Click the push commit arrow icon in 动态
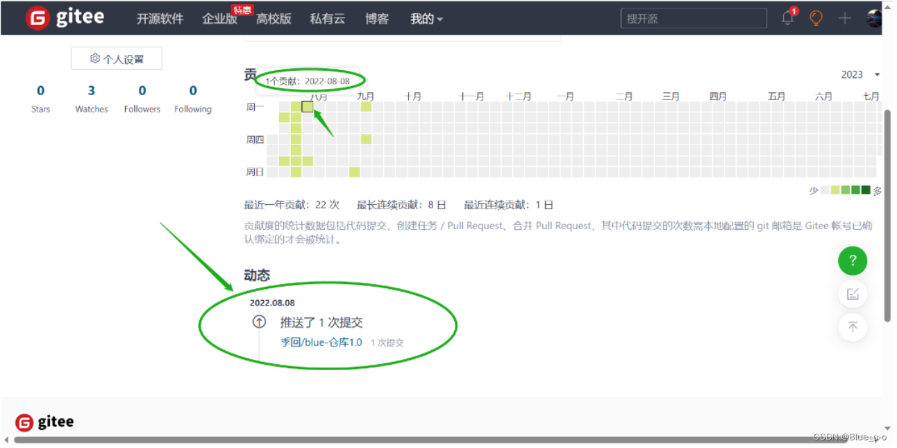The height and width of the screenshot is (448, 897). 259,322
